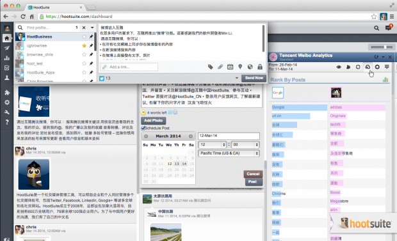The width and height of the screenshot is (397, 241).
Task: Open the minutes selector showing 00
Action: [245, 144]
